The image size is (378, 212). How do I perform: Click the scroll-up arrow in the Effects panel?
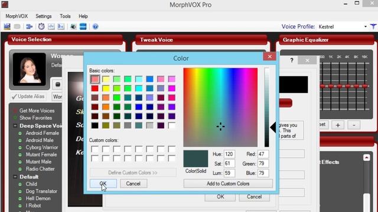[366, 157]
